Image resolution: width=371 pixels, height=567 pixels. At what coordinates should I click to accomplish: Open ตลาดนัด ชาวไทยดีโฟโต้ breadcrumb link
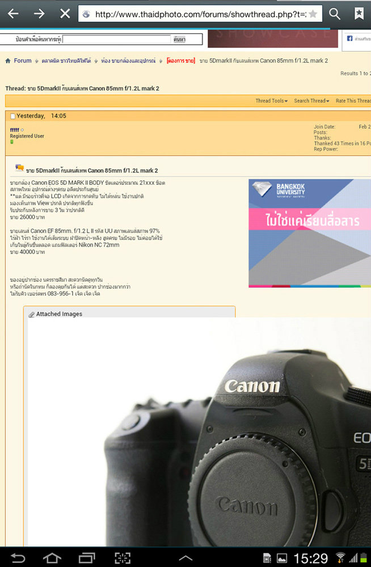point(66,61)
